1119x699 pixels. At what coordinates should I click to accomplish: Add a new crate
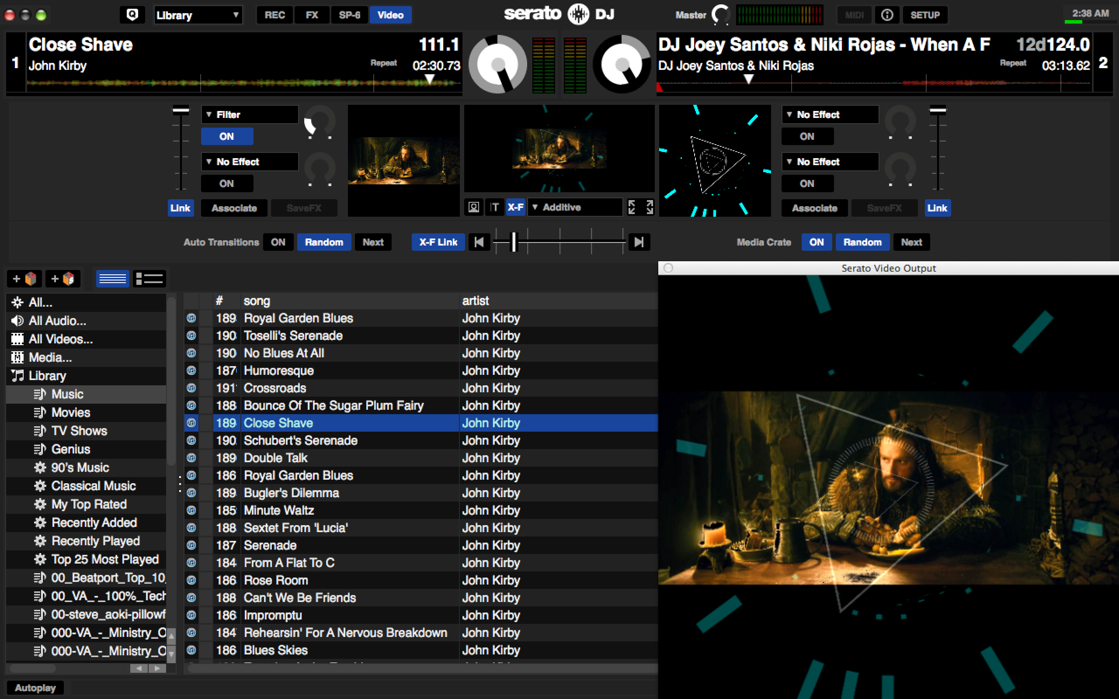coord(24,279)
